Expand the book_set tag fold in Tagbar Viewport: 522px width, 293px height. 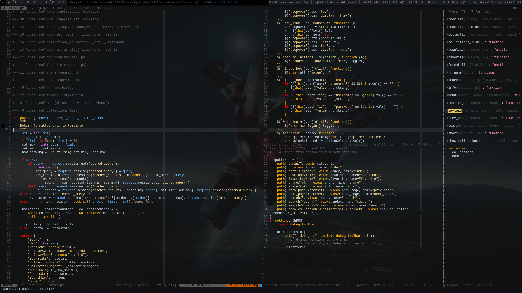point(447,20)
